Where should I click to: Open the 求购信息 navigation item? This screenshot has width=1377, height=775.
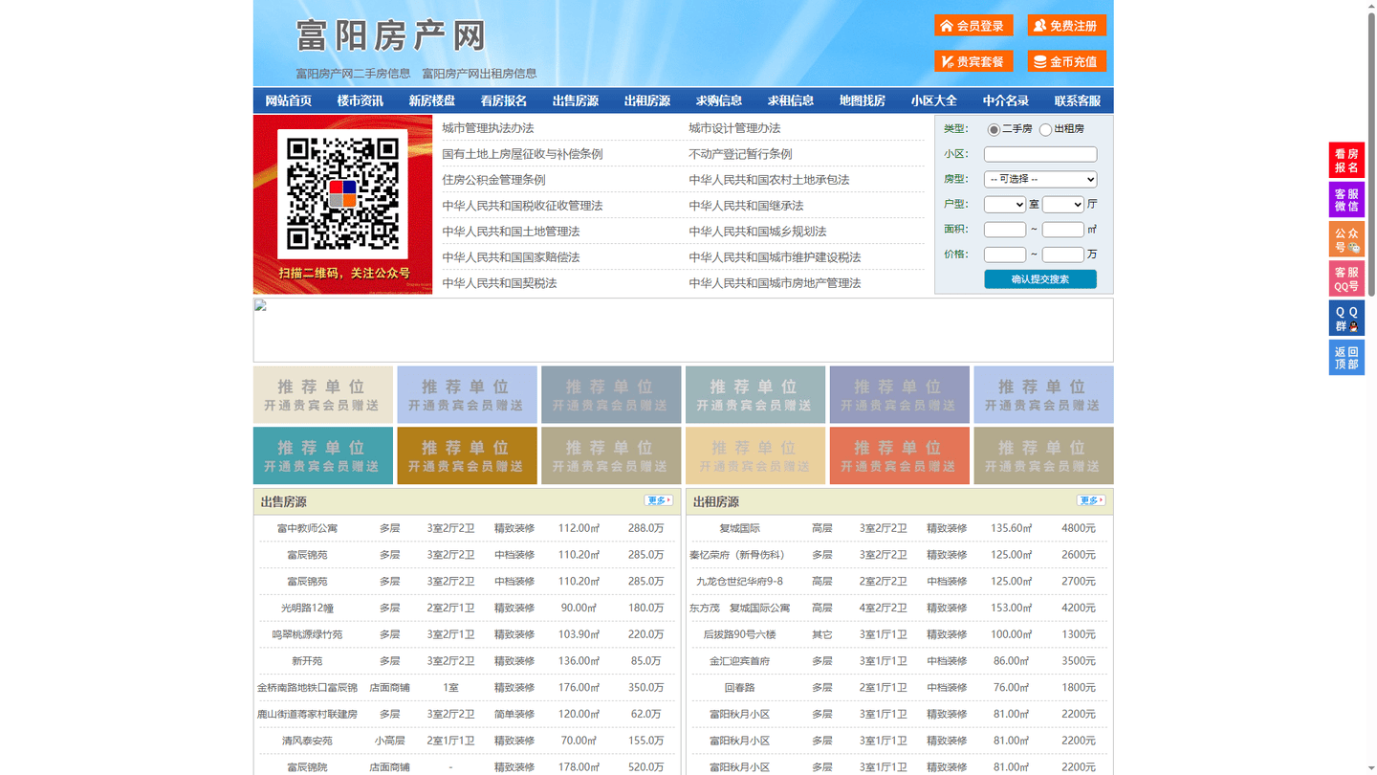tap(719, 100)
